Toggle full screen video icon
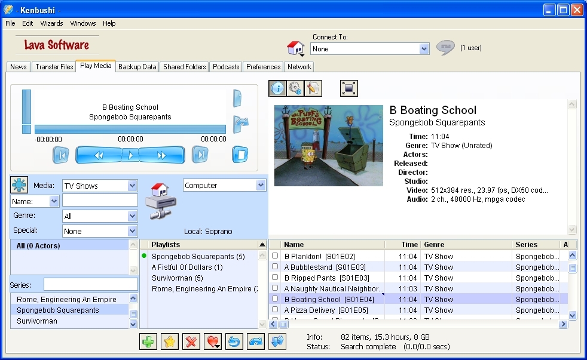587x360 pixels. tap(349, 88)
